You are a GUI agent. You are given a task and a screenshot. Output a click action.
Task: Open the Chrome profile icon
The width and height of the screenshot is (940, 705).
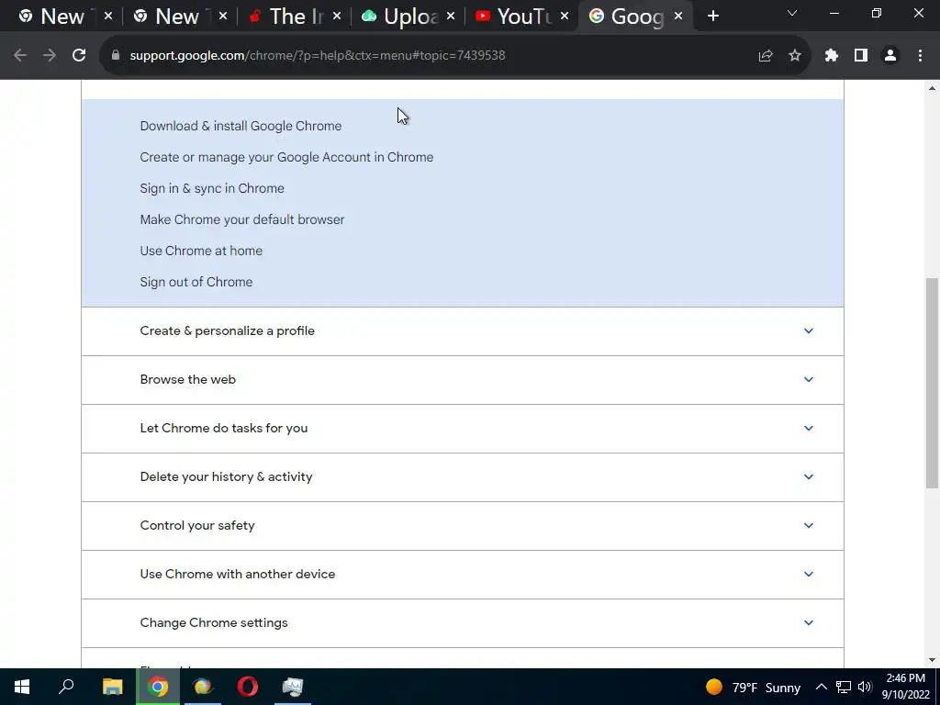890,55
